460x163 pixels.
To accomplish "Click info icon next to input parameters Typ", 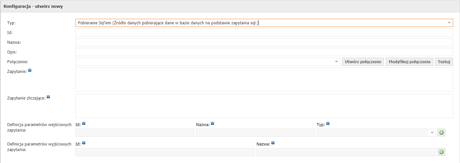I will point(328,123).
